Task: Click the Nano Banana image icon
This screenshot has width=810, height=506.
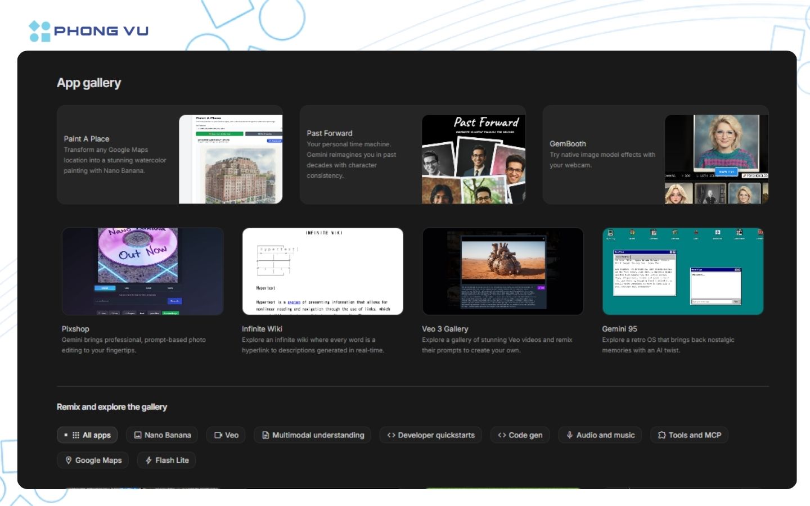Action: pos(138,435)
